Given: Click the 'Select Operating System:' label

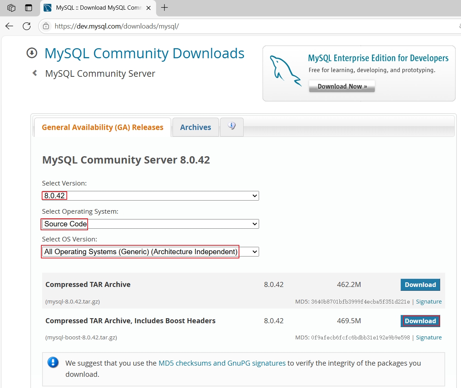Looking at the screenshot, I should (80, 211).
